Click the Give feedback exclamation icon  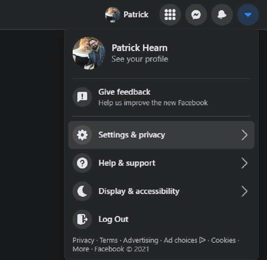82,97
